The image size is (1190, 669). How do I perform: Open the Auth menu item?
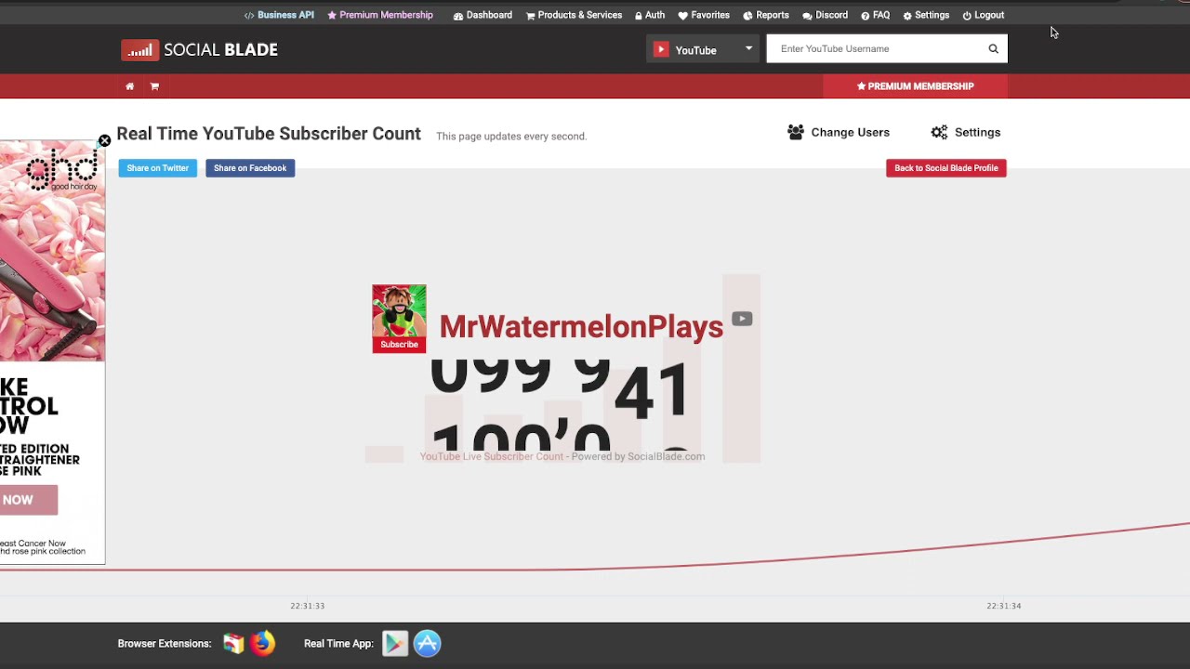click(650, 15)
